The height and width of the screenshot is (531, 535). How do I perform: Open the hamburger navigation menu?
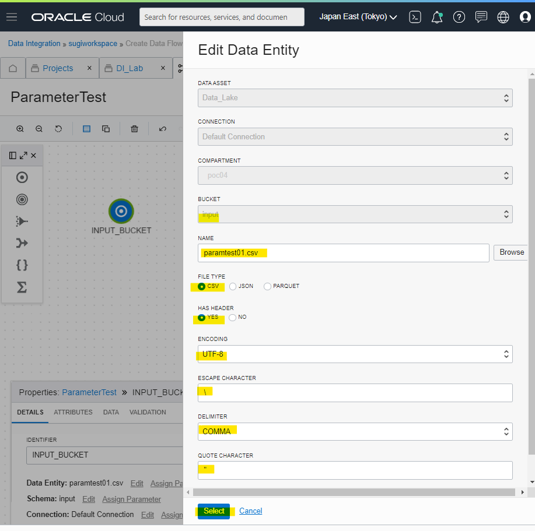[x=12, y=17]
